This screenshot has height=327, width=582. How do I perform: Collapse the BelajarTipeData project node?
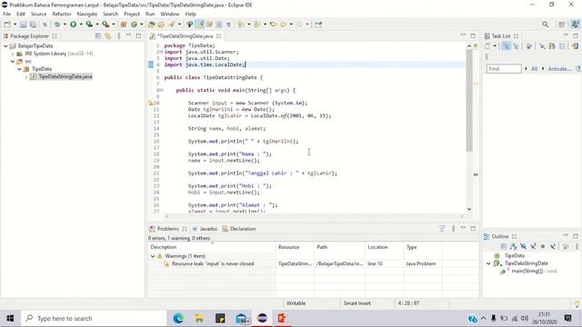[x=5, y=46]
